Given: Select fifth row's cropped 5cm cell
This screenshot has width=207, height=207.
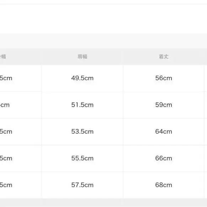Looking at the screenshot, I should pos(21,185).
